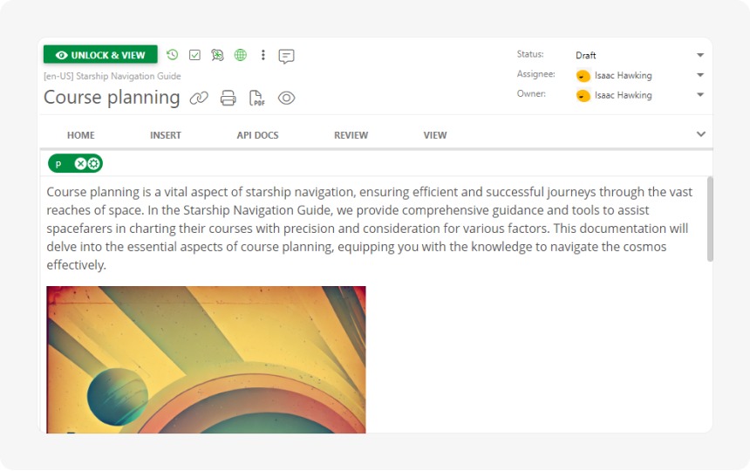Copy the topic link via chain icon

pos(199,98)
